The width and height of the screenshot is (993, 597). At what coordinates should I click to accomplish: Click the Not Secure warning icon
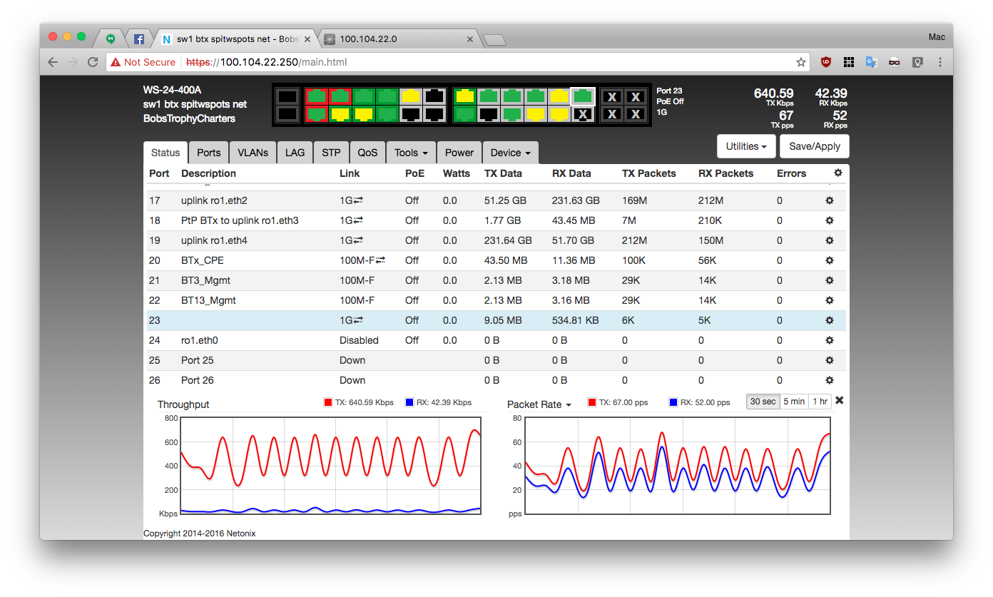[x=116, y=62]
